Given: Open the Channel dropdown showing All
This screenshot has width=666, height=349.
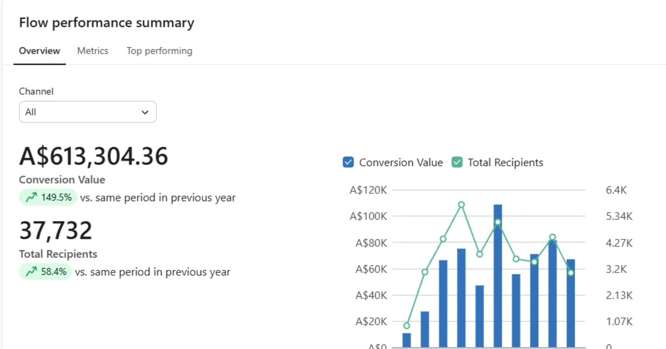Looking at the screenshot, I should pyautogui.click(x=88, y=112).
